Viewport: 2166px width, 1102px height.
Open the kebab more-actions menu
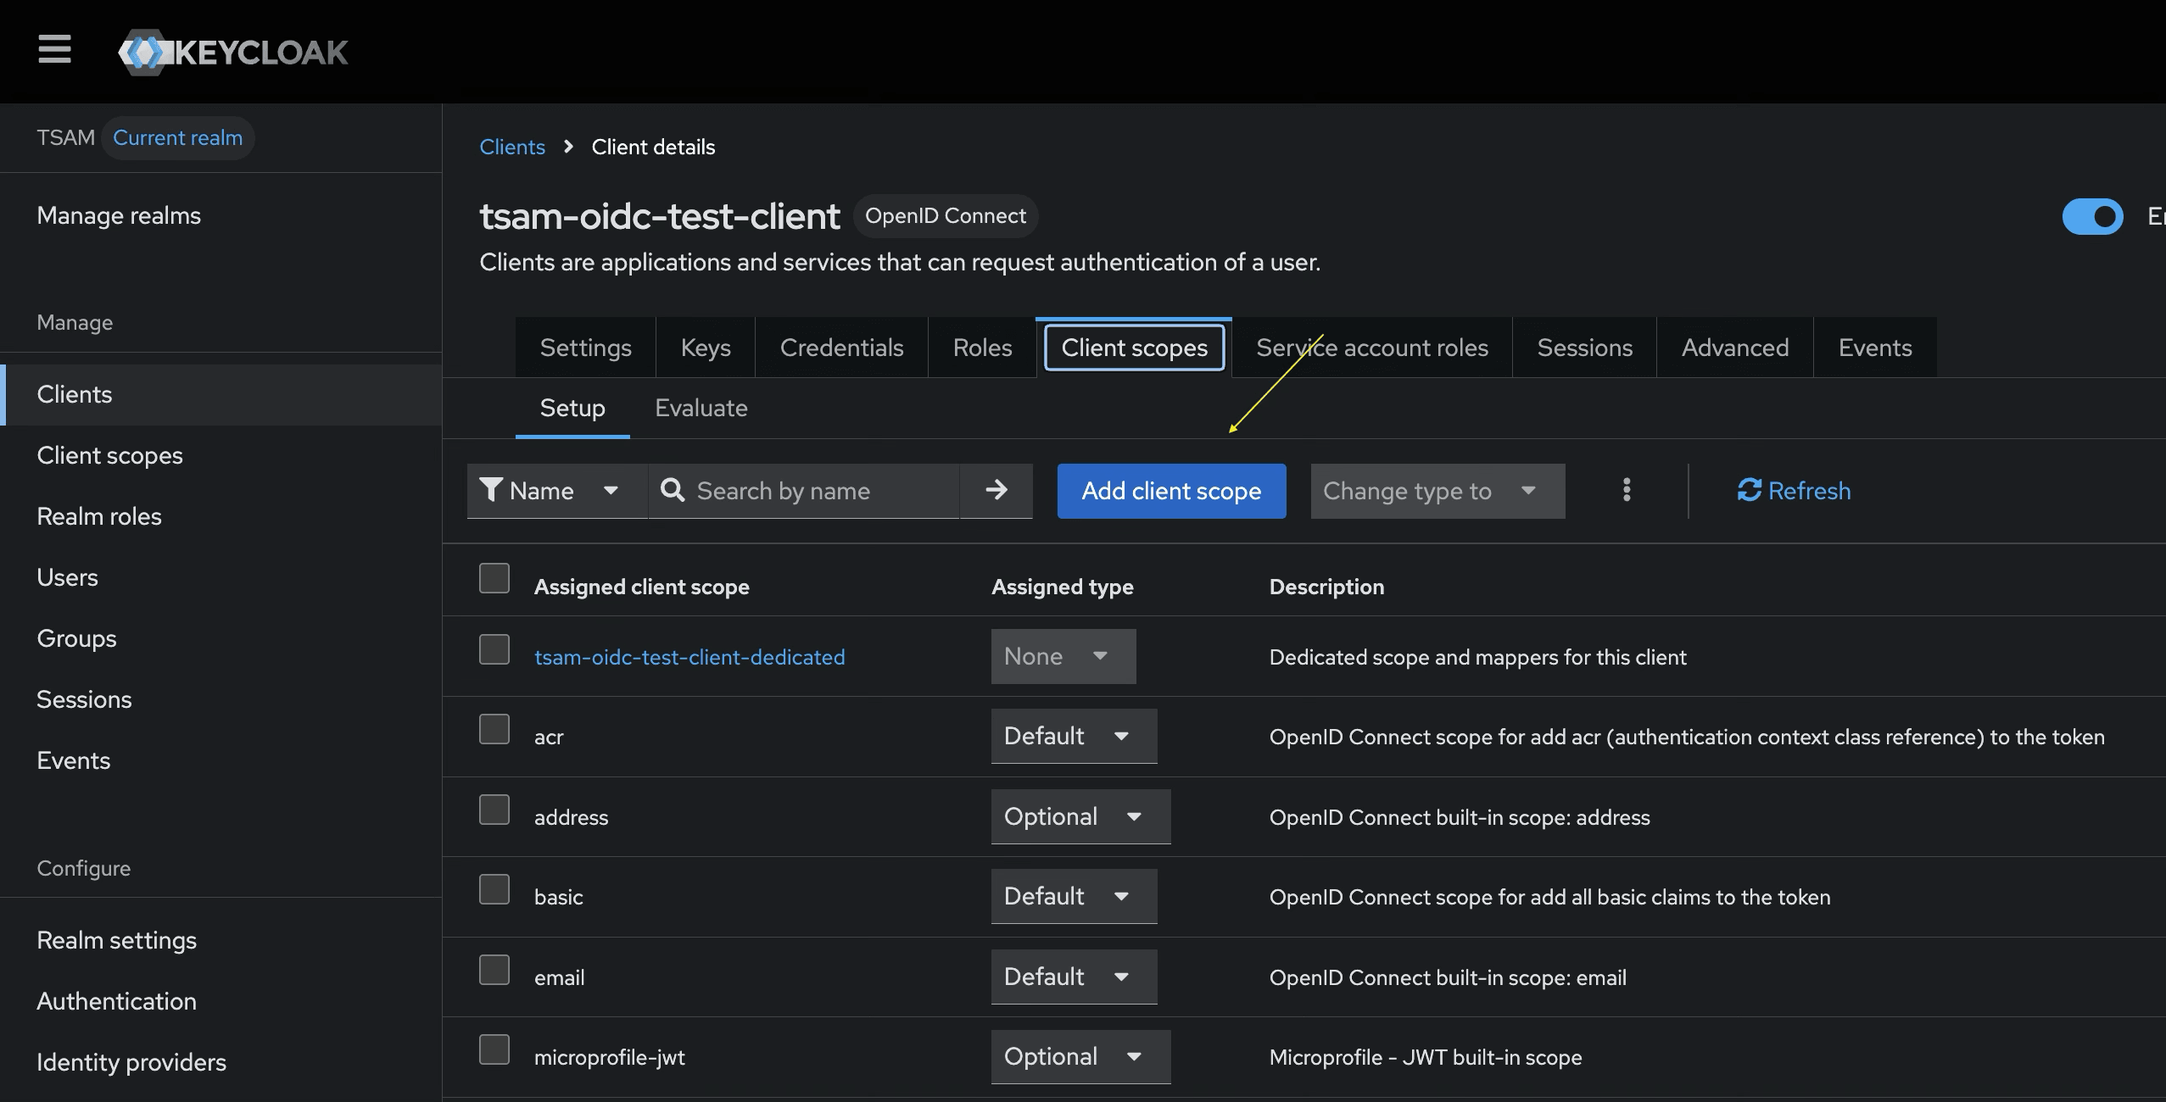click(x=1626, y=490)
